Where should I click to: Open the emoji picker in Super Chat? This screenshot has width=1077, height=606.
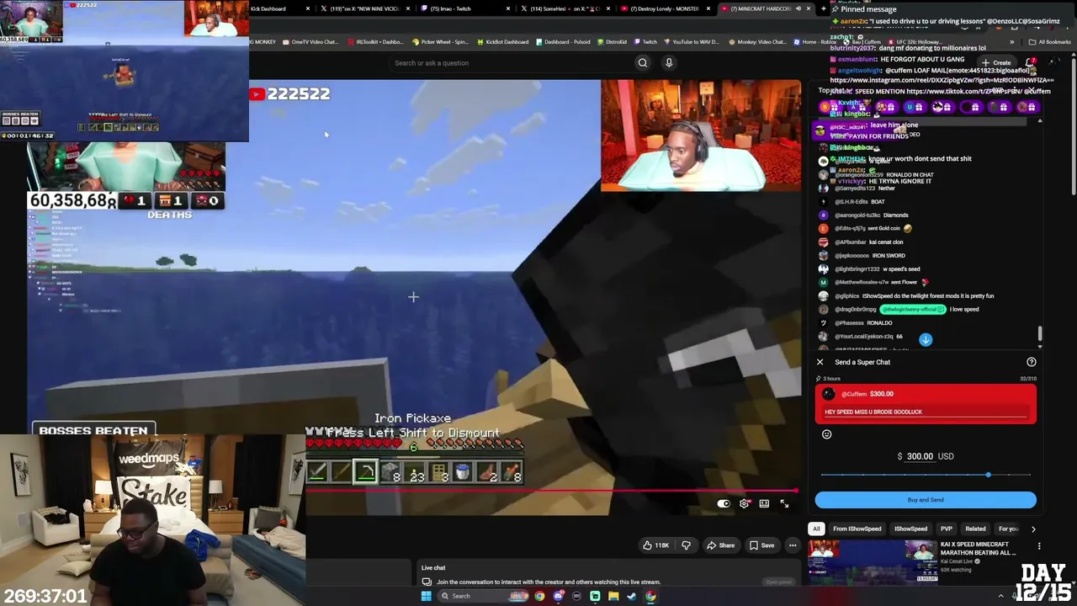(826, 434)
